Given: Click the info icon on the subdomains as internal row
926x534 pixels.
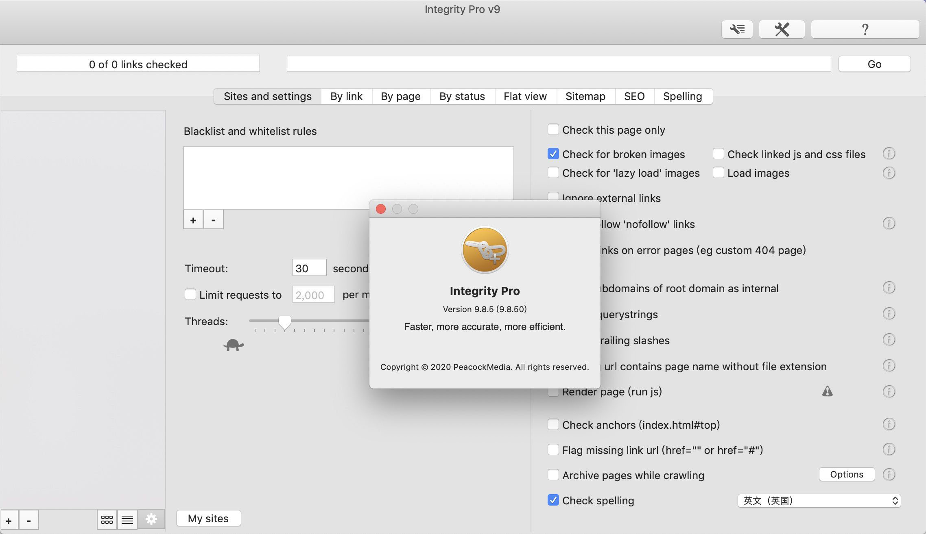Looking at the screenshot, I should pyautogui.click(x=889, y=288).
